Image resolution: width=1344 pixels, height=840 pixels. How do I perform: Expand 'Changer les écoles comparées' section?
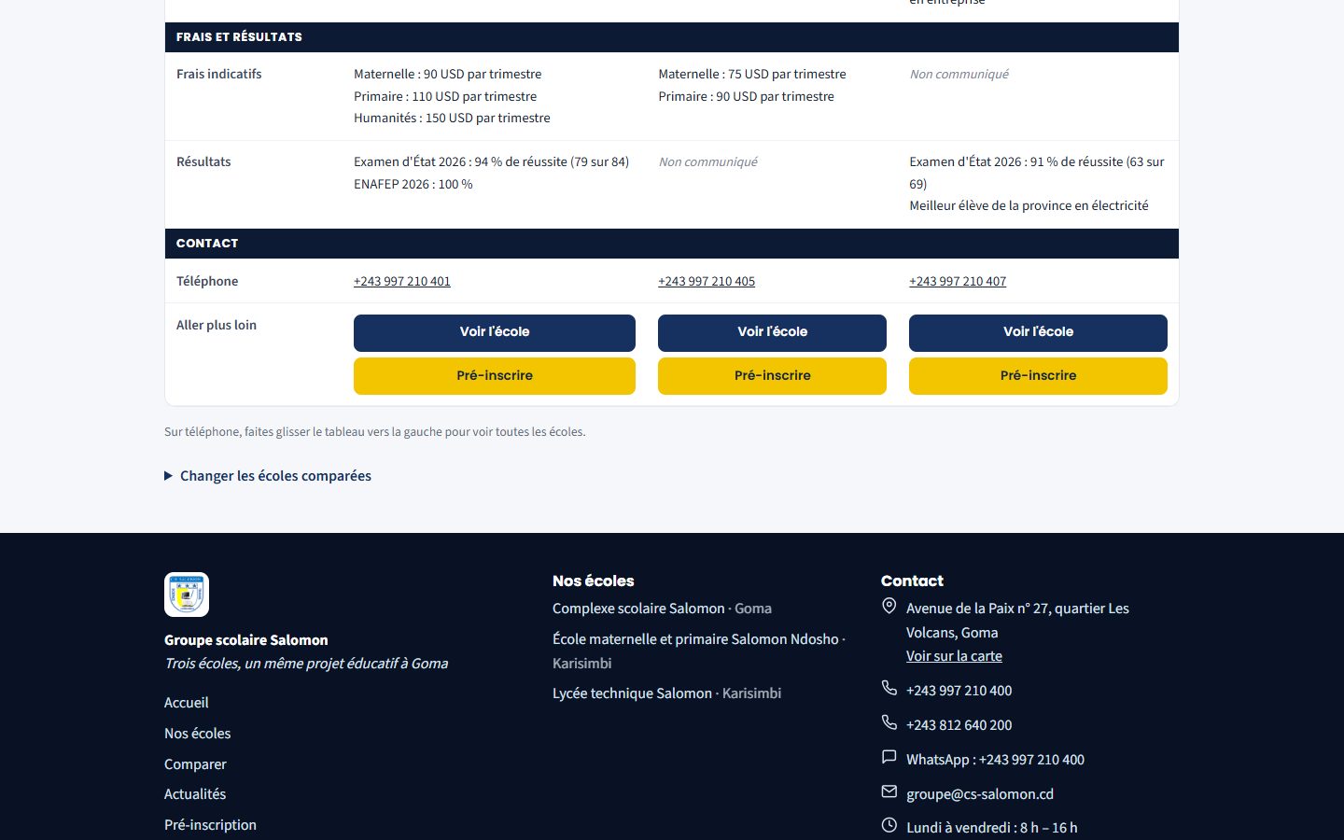tap(268, 476)
